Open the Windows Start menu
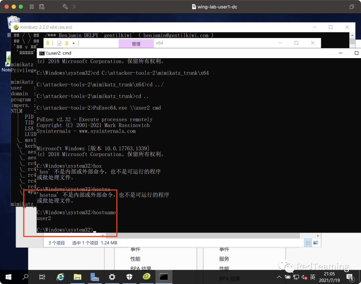Image resolution: width=361 pixels, height=284 pixels. click(8, 277)
